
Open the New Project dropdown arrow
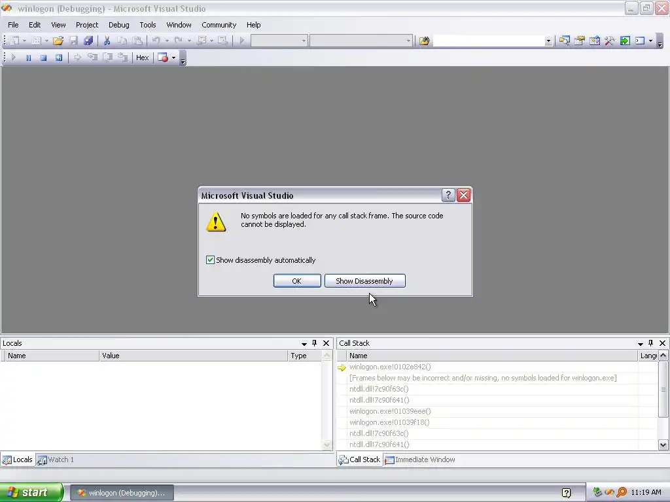(24, 41)
